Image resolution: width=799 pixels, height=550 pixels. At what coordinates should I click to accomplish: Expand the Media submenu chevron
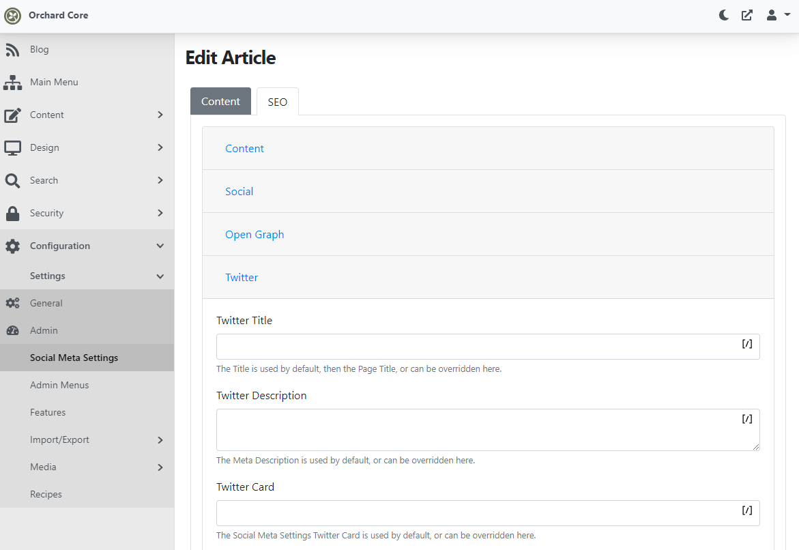pyautogui.click(x=160, y=467)
